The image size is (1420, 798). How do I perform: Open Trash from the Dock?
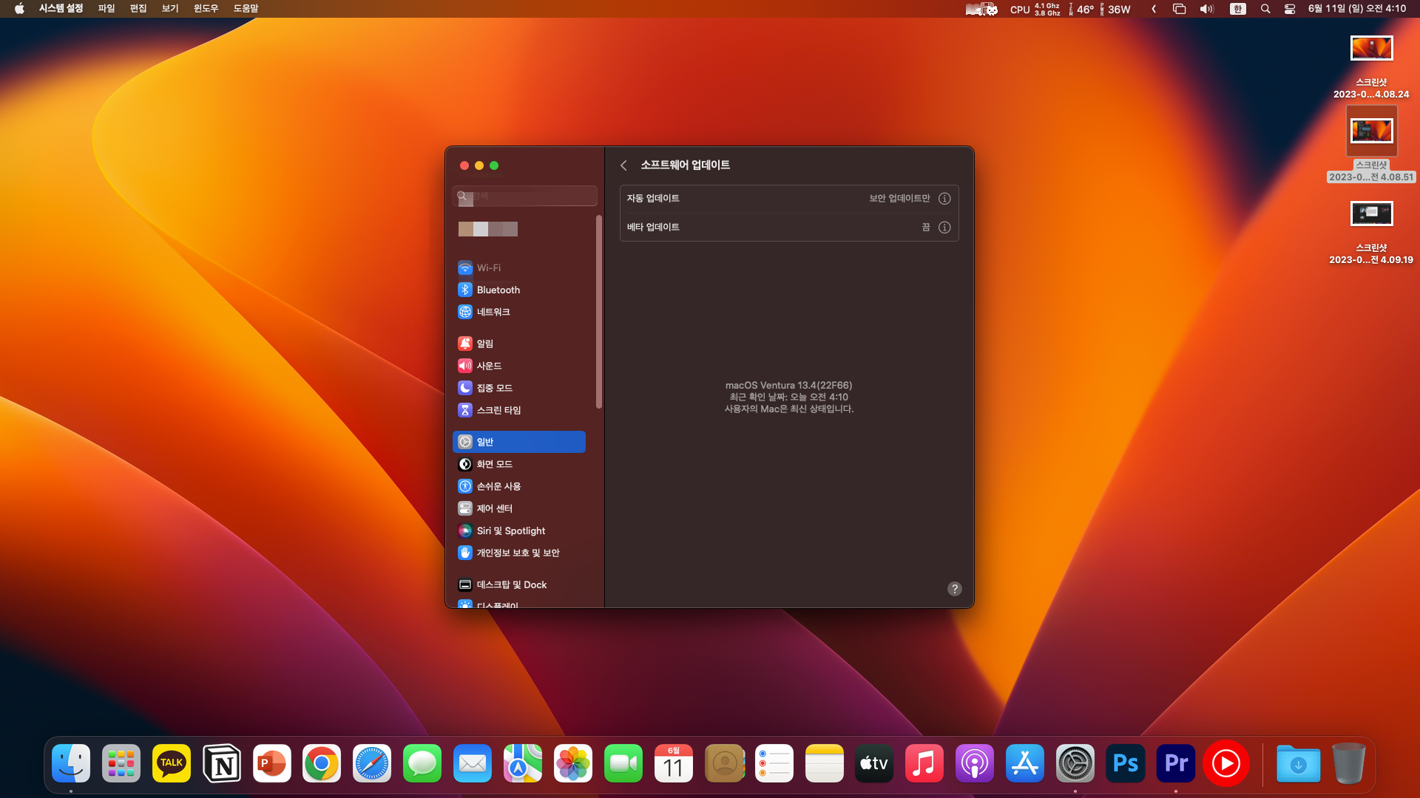tap(1348, 763)
